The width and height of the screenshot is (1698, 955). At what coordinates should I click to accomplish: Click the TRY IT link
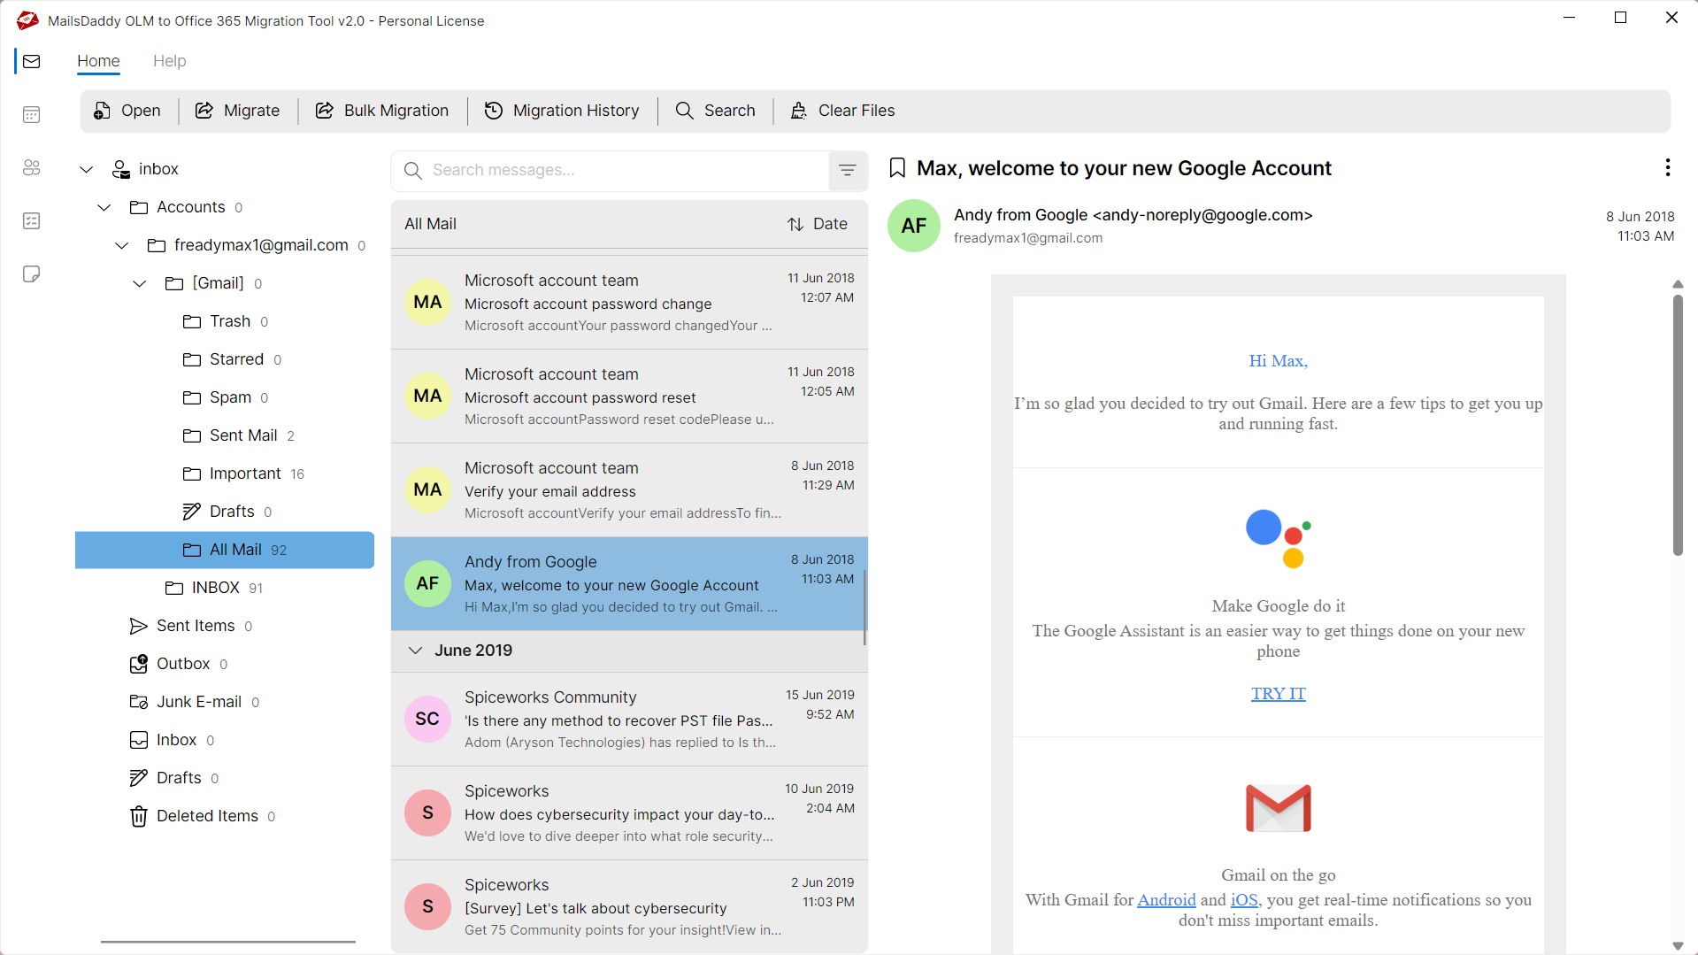(1278, 694)
